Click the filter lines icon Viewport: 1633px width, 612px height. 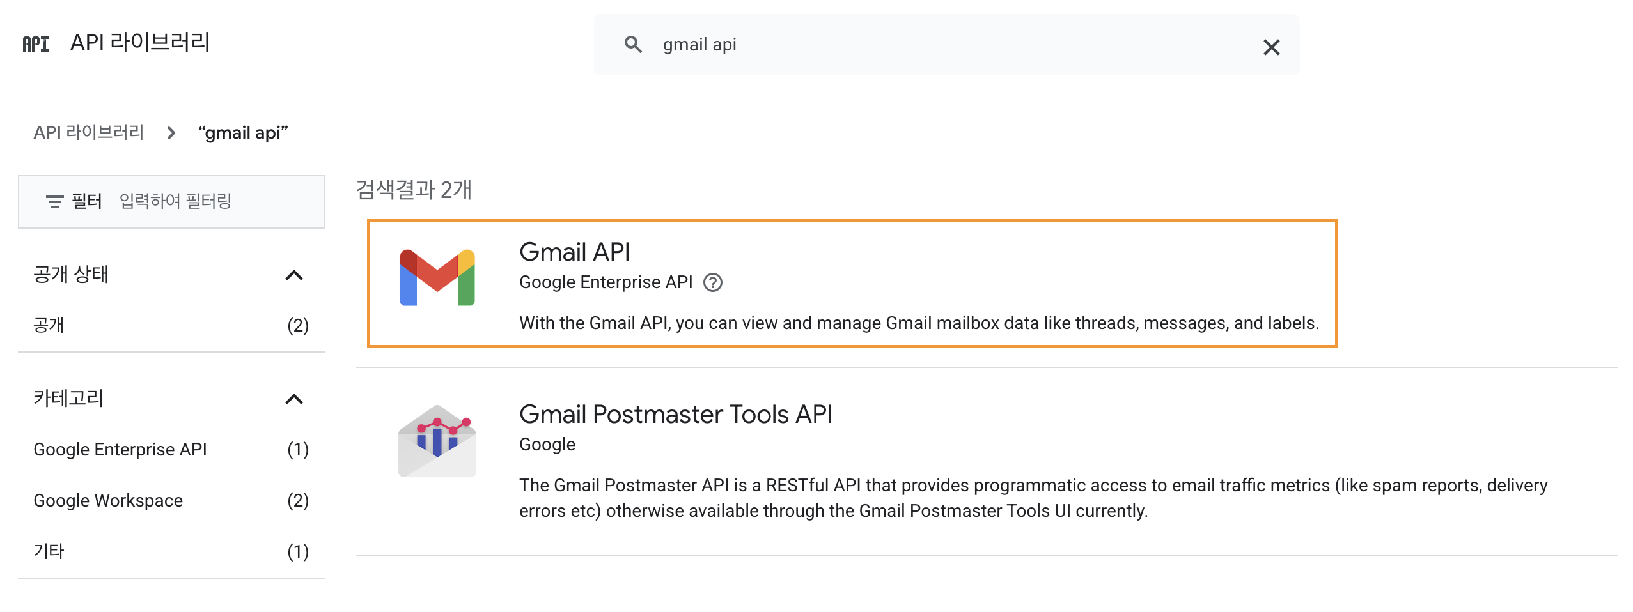[x=54, y=202]
